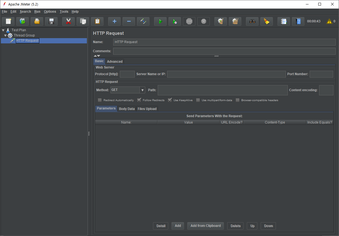Click the Add parameter button
The width and height of the screenshot is (339, 236).
178,226
